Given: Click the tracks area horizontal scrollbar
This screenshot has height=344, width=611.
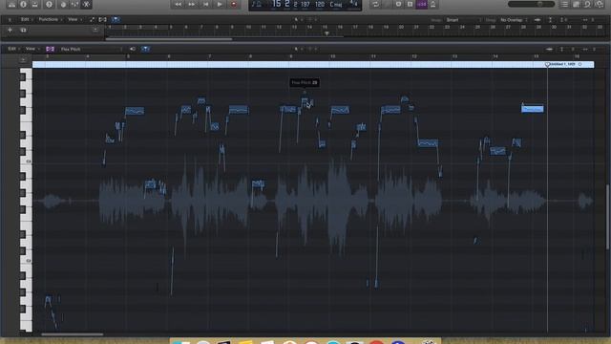Looking at the screenshot, I should point(169,39).
